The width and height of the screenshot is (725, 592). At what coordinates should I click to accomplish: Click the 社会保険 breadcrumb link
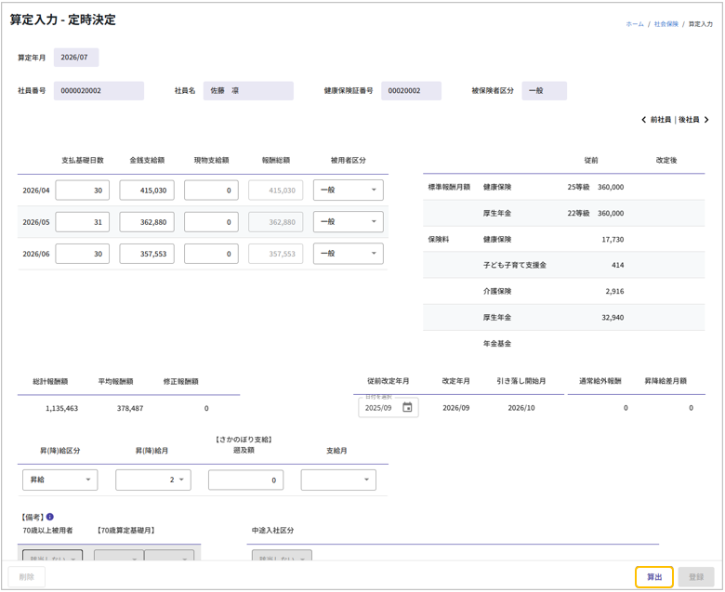[666, 24]
